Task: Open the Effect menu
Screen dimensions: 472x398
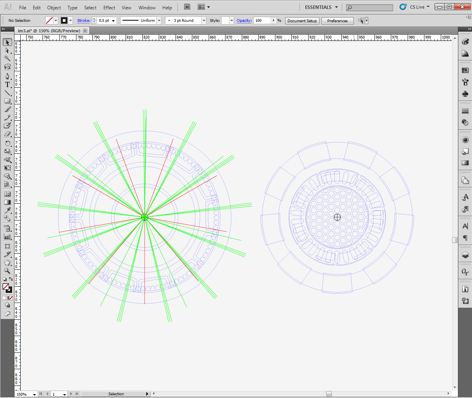Action: coord(109,7)
